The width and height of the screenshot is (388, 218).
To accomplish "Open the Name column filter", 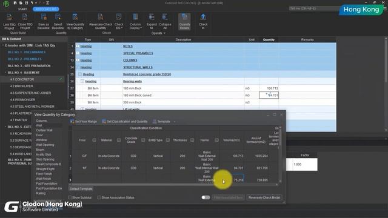I will (216, 140).
